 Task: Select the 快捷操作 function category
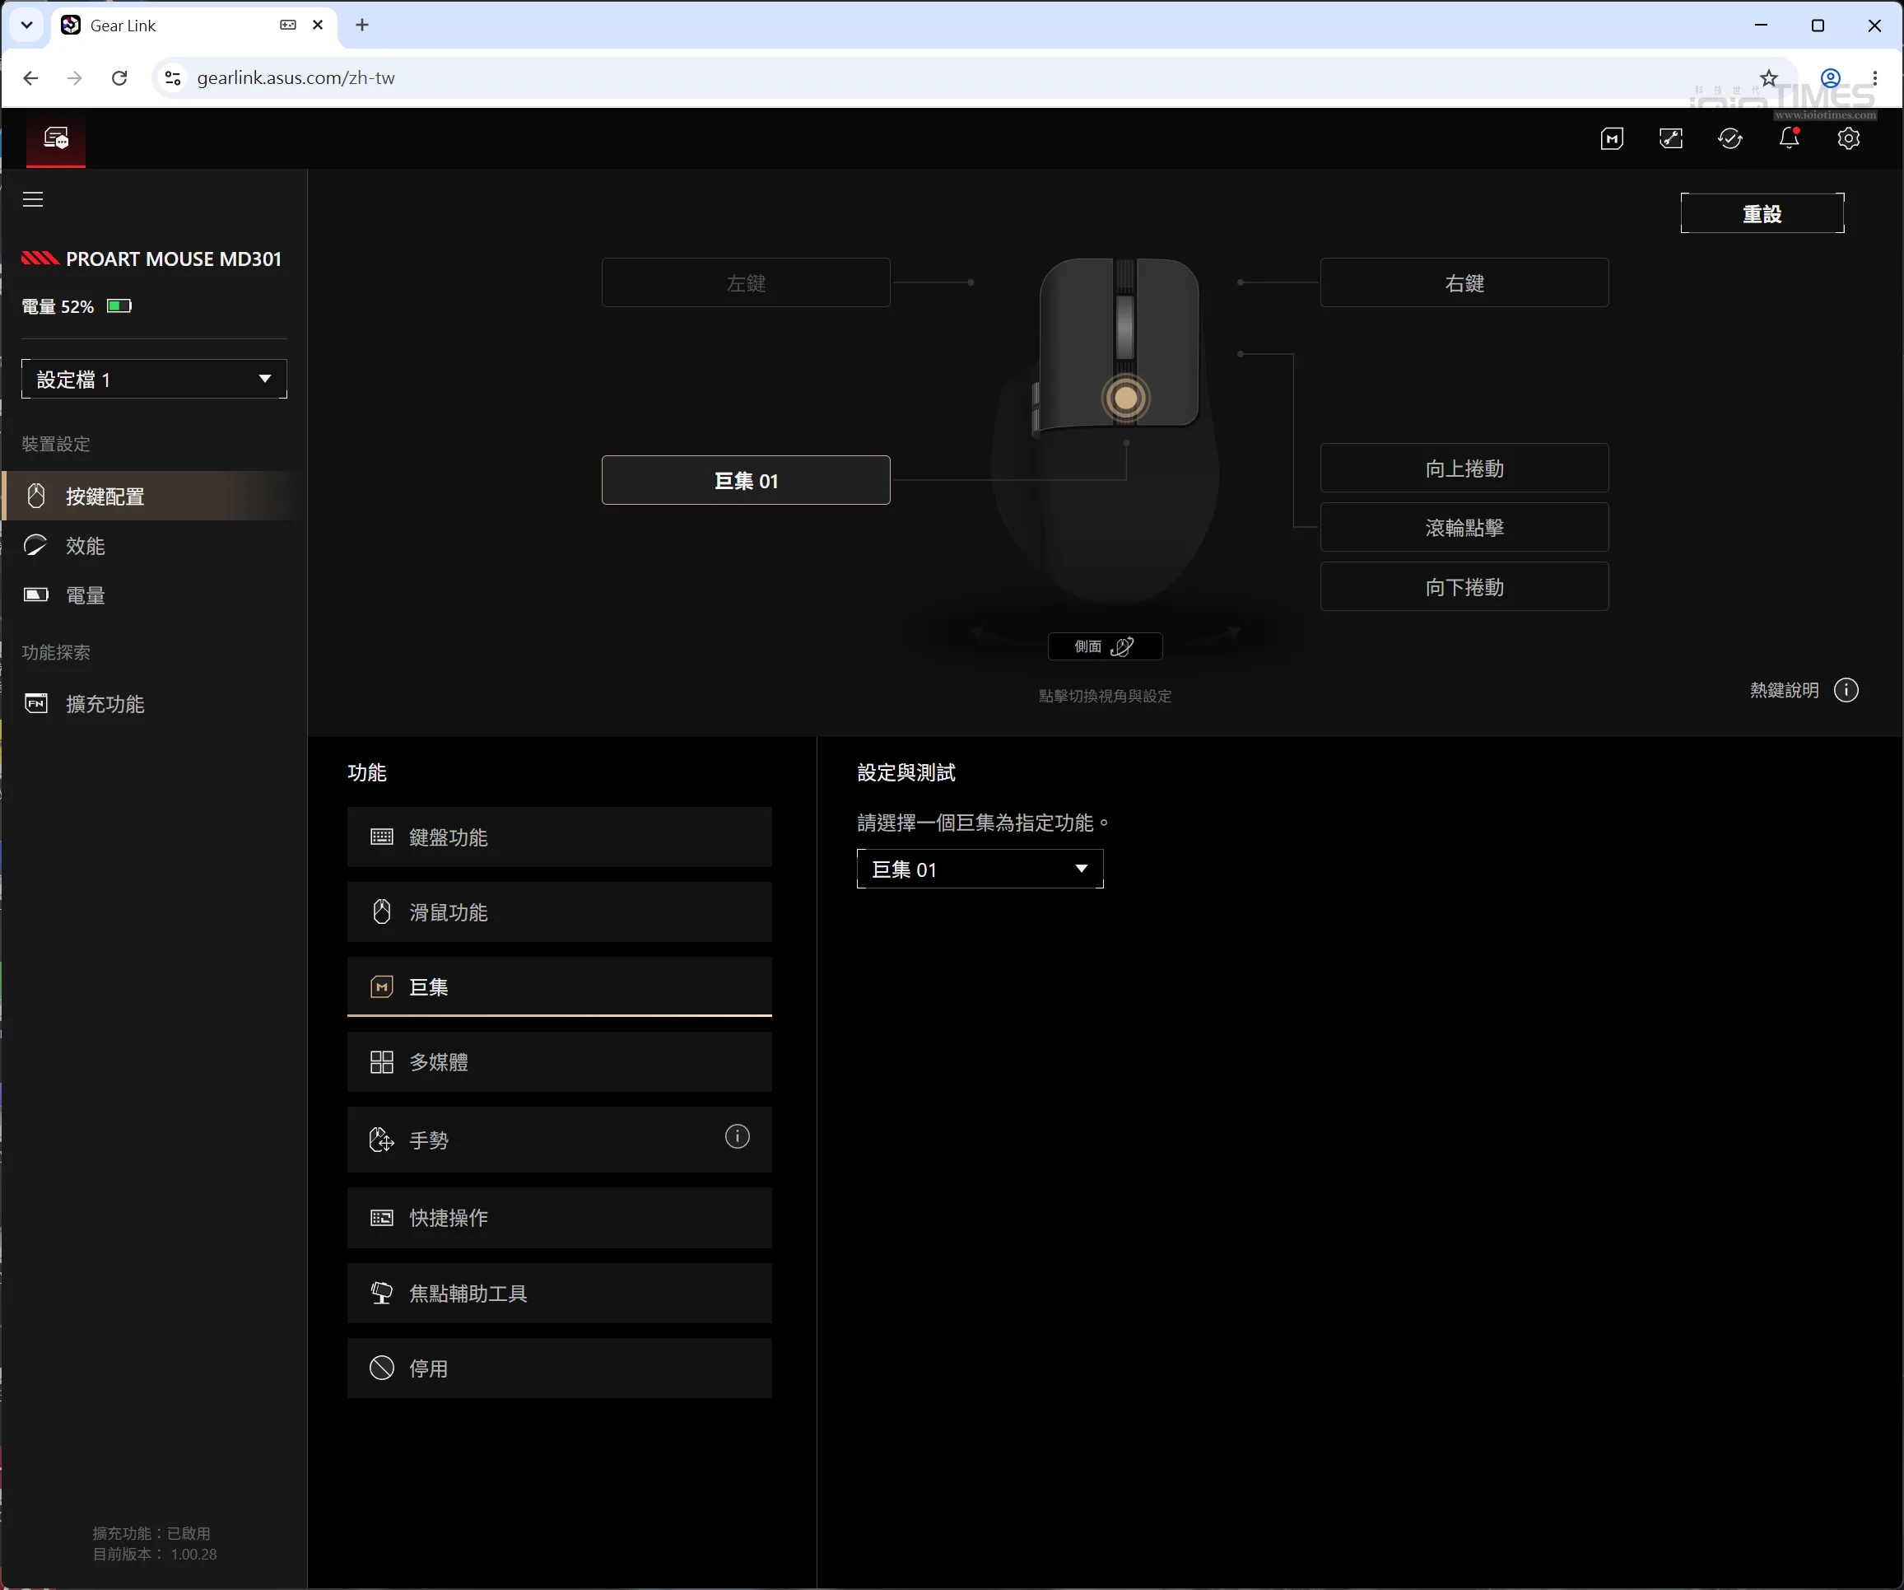[x=560, y=1218]
